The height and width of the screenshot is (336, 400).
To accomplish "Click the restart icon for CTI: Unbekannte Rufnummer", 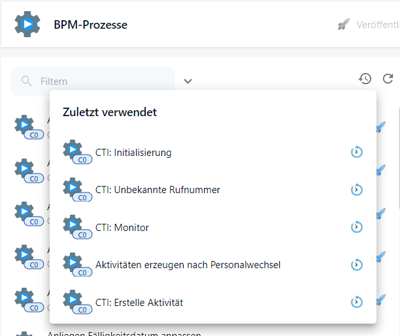I will (x=356, y=190).
